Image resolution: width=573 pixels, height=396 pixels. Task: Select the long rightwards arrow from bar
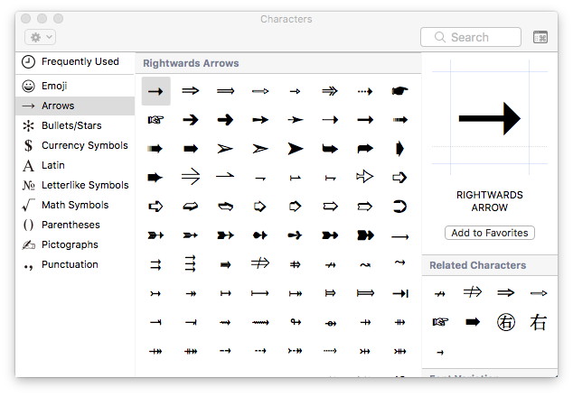[x=260, y=293]
